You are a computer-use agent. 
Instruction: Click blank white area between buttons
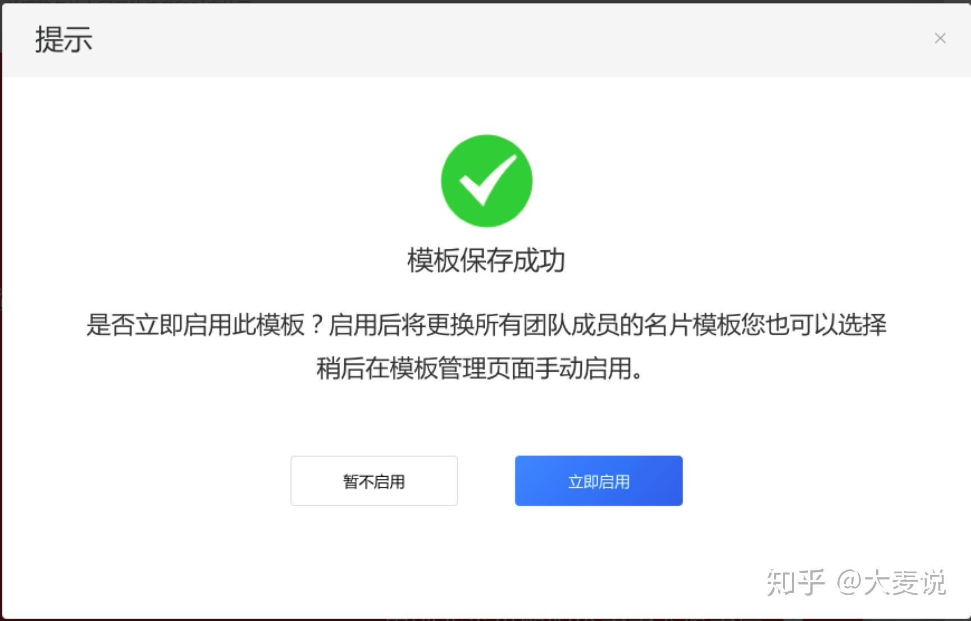(x=486, y=481)
